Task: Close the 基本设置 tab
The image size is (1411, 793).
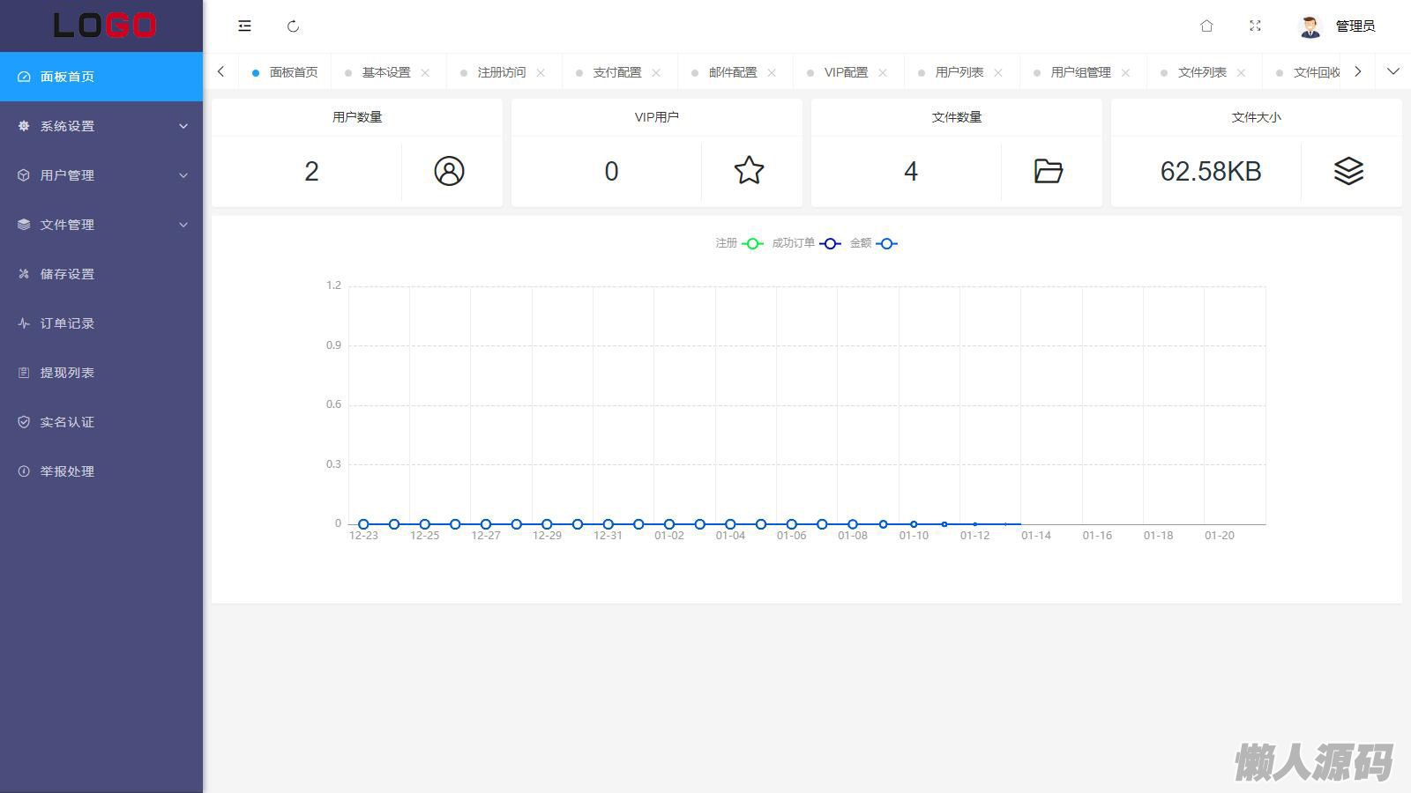Action: (x=425, y=73)
